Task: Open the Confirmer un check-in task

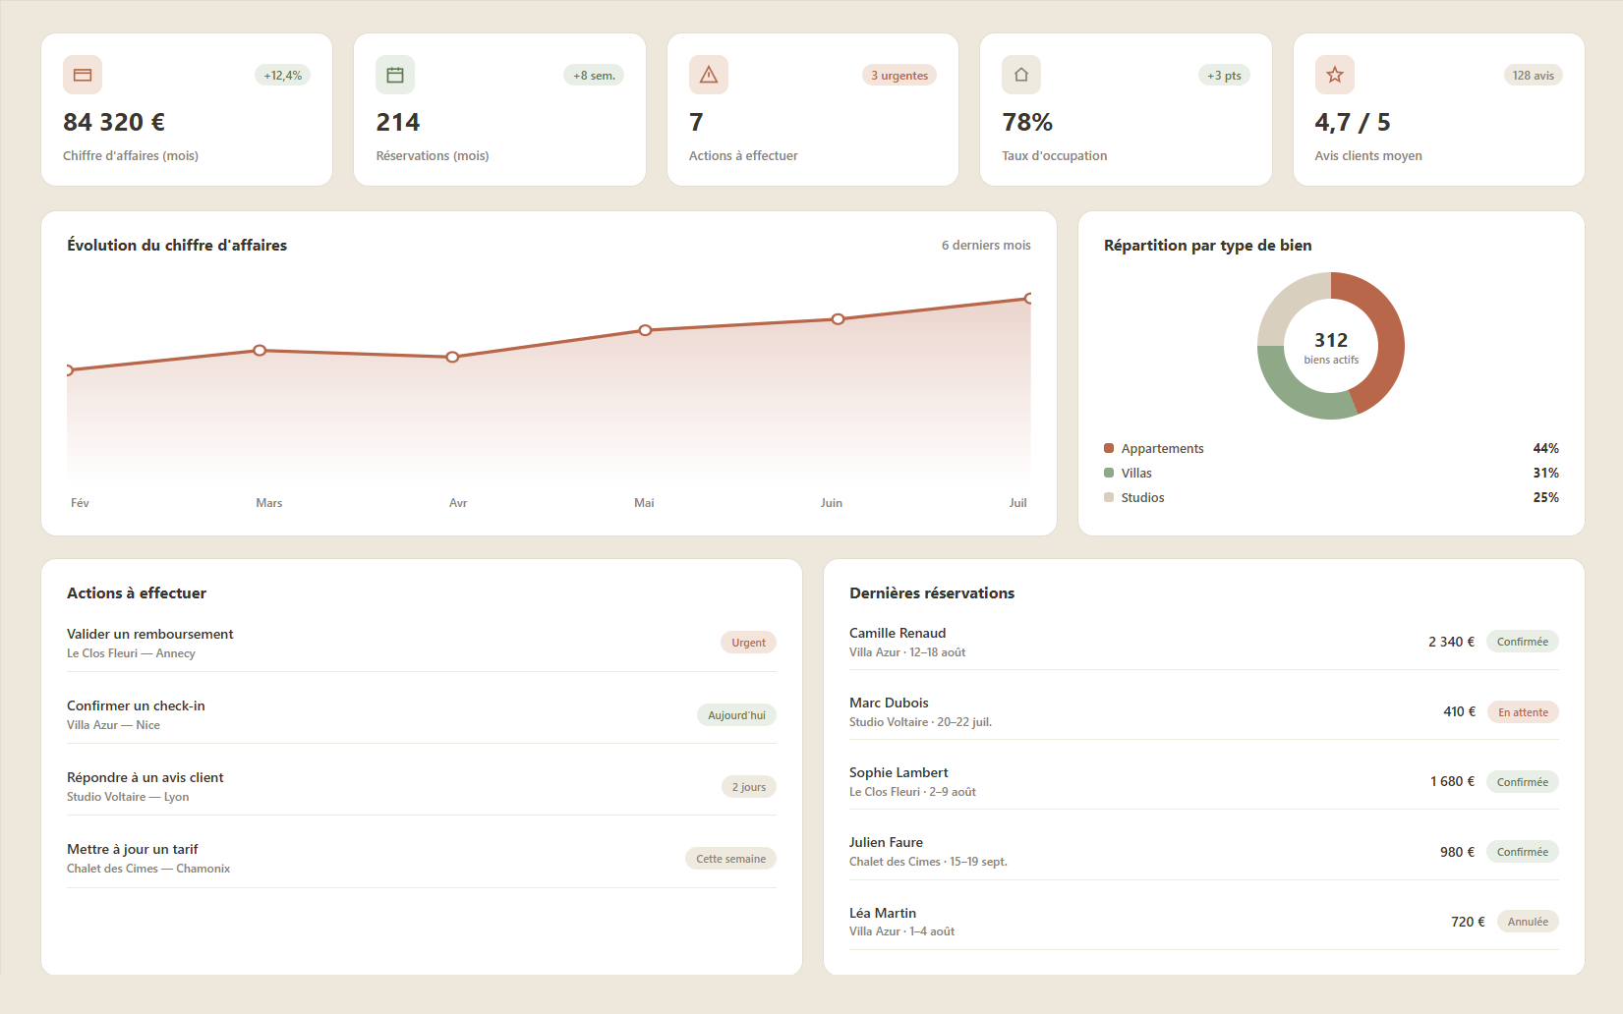Action: pyautogui.click(x=422, y=714)
